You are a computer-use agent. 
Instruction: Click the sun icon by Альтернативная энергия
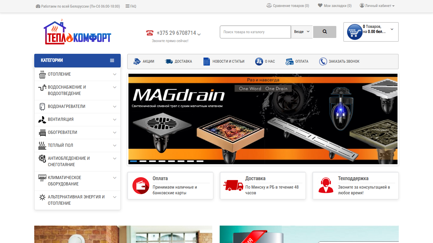(x=42, y=197)
